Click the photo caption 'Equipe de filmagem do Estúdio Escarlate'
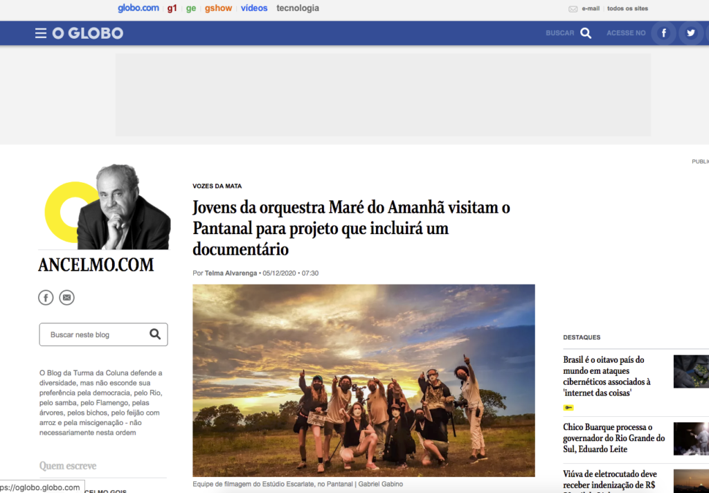Screen dimensions: 709x493 click(298, 484)
